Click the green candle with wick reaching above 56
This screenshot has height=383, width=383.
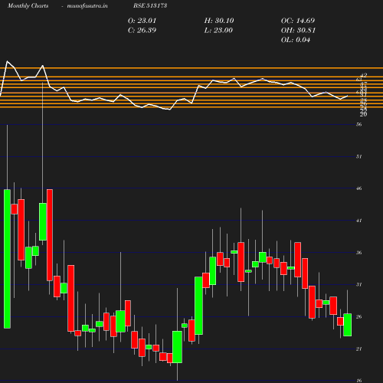[x=43, y=221]
